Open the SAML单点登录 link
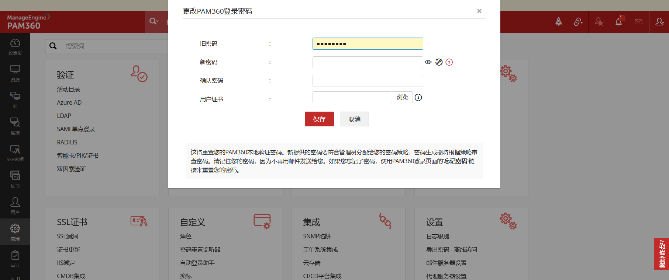Image resolution: width=669 pixels, height=280 pixels. (76, 129)
